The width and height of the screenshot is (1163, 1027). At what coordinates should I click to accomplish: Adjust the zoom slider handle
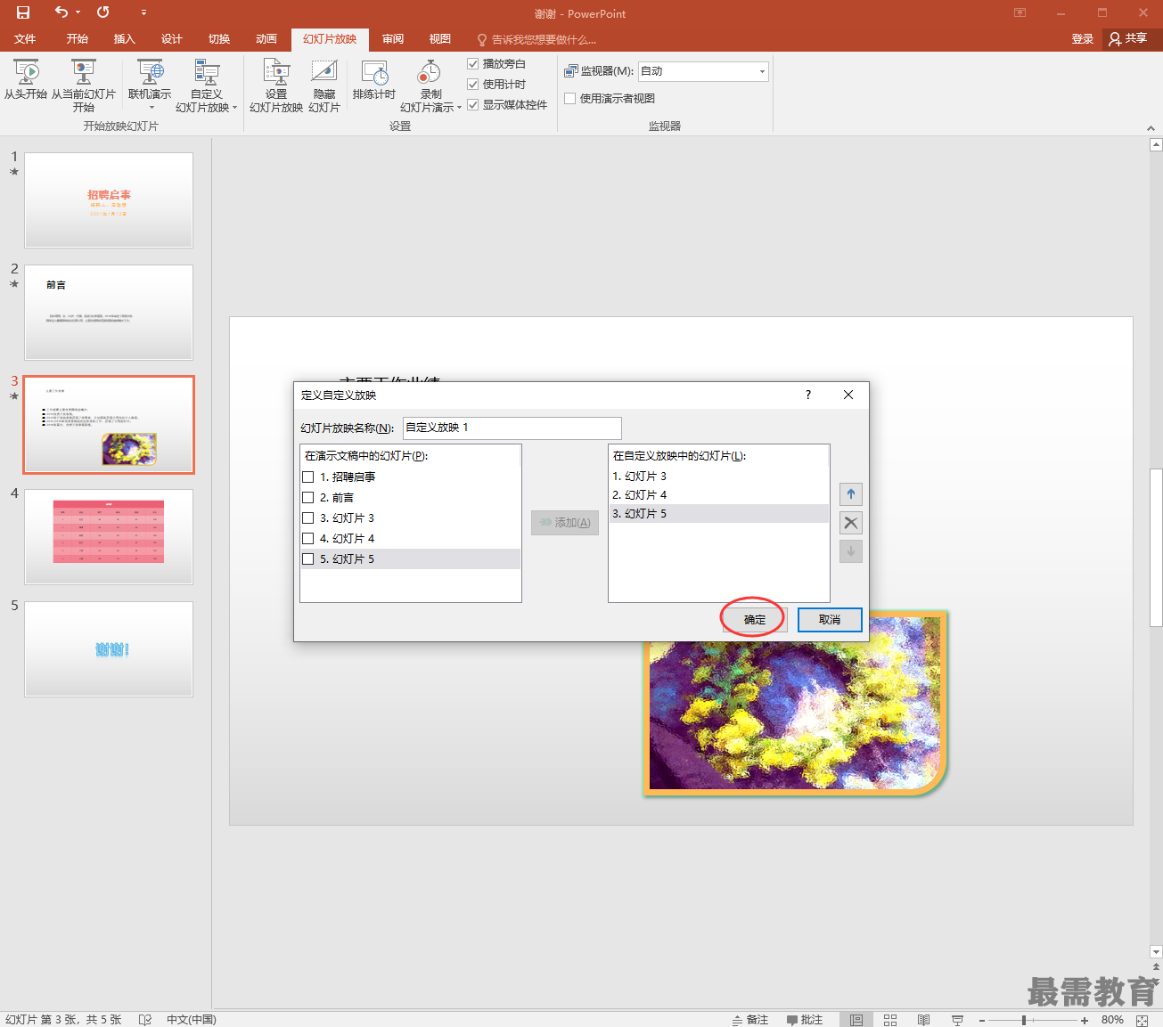(x=1024, y=1020)
